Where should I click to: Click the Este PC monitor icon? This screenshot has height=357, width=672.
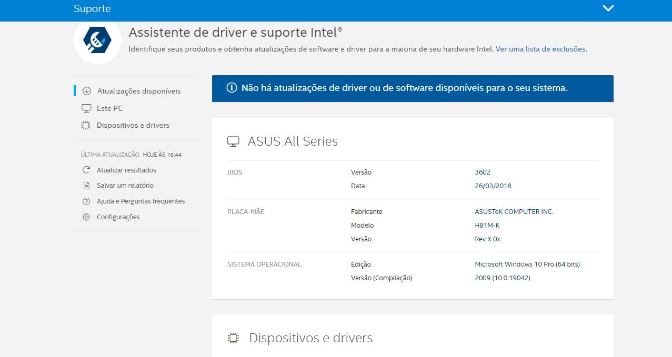click(86, 108)
